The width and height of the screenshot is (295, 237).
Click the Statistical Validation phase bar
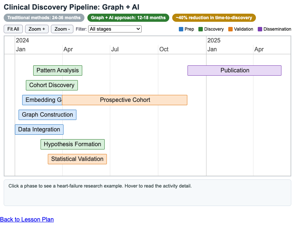click(77, 159)
